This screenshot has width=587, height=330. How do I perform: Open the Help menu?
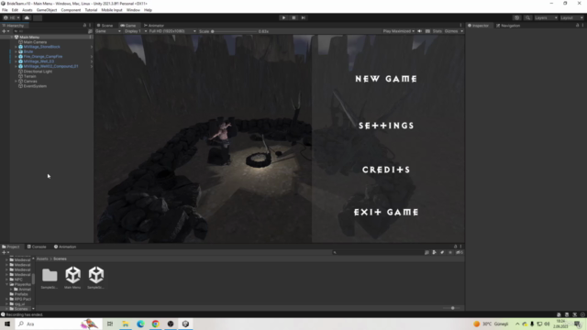(x=148, y=10)
